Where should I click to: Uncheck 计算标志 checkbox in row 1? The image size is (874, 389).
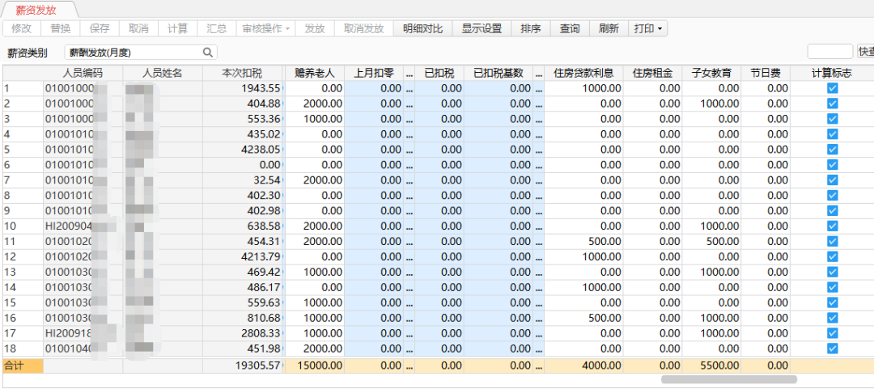pos(832,88)
